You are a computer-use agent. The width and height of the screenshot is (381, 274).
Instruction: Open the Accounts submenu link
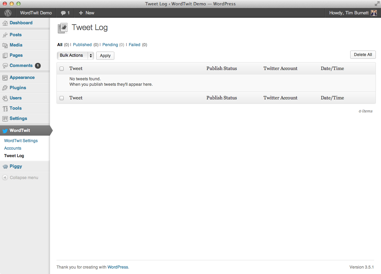pos(13,148)
